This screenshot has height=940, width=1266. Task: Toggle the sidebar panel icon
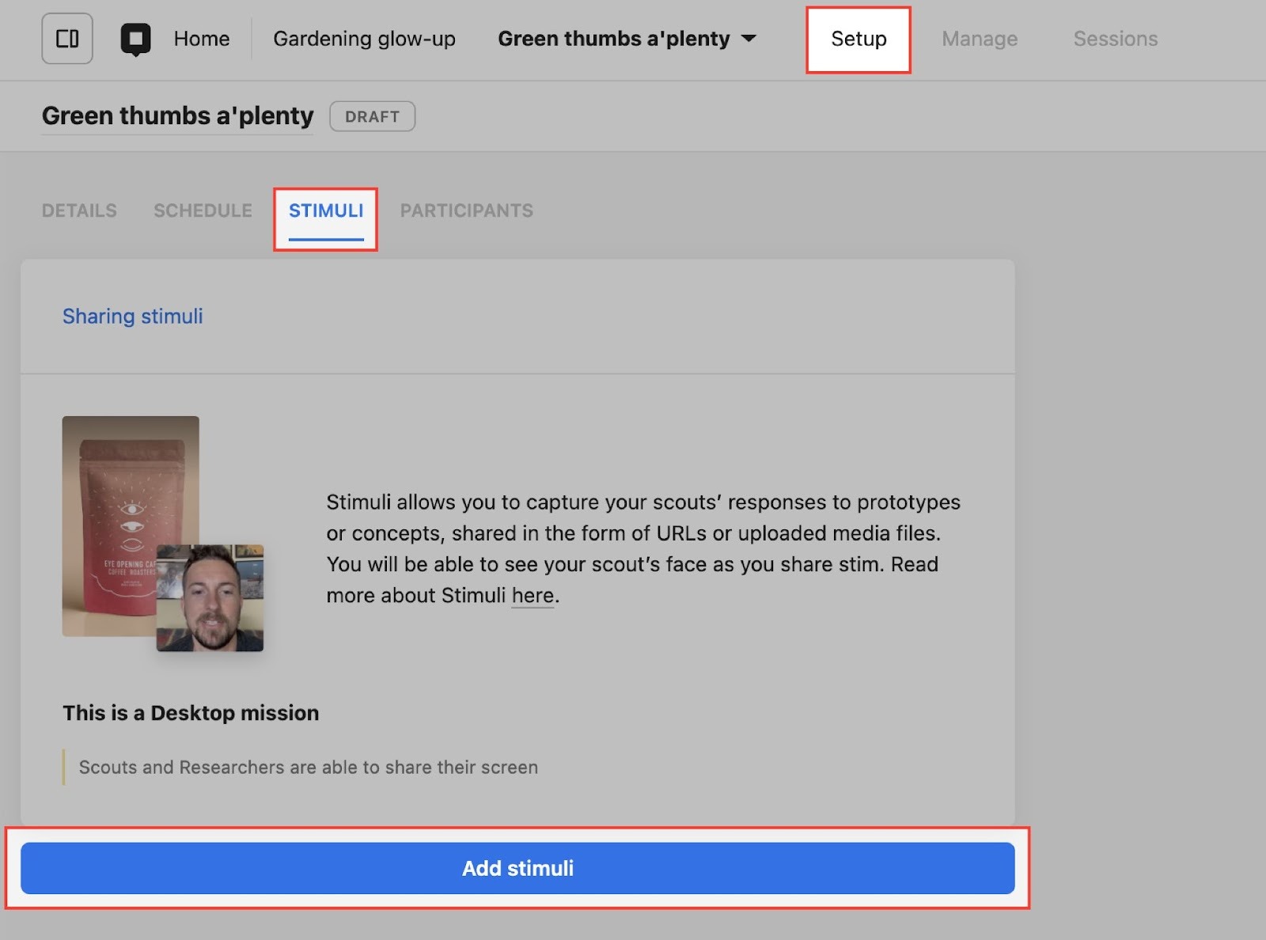click(67, 39)
